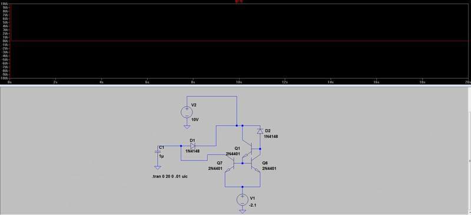Click the 0A label on vertical axis
The width and height of the screenshot is (471, 215).
(x=5, y=41)
